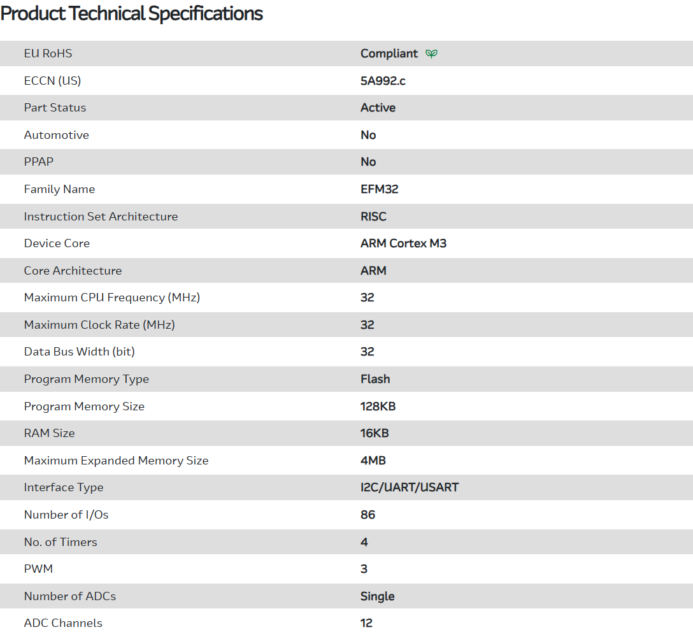Click the Family Name value EFM32
The image size is (693, 632).
tap(379, 189)
